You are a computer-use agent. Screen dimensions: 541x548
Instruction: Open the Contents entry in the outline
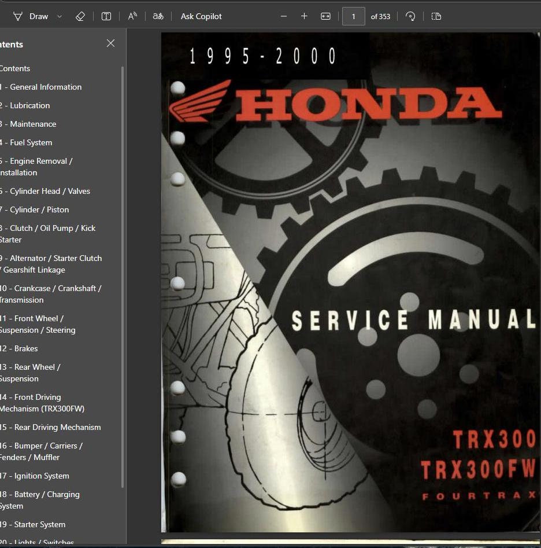pyautogui.click(x=15, y=68)
